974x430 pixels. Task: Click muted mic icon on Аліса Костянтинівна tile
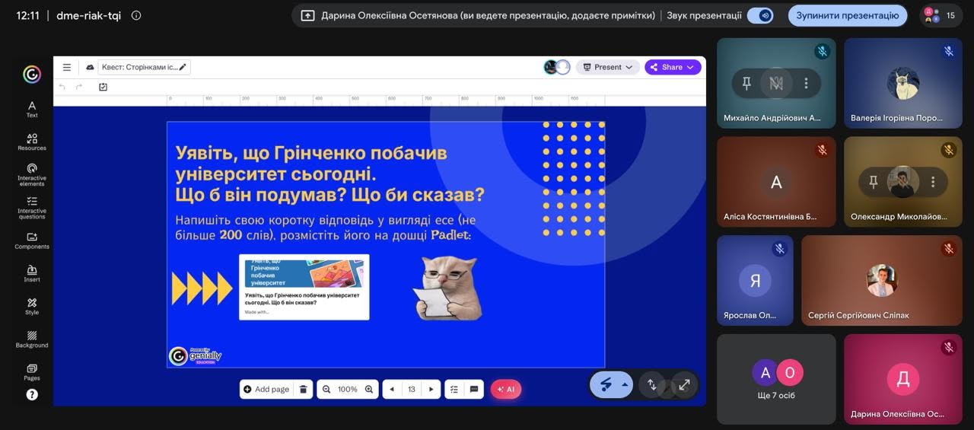click(x=822, y=150)
